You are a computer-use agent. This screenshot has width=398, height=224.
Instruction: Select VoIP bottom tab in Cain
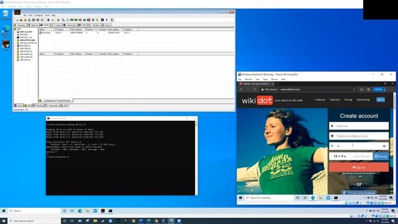point(64,105)
